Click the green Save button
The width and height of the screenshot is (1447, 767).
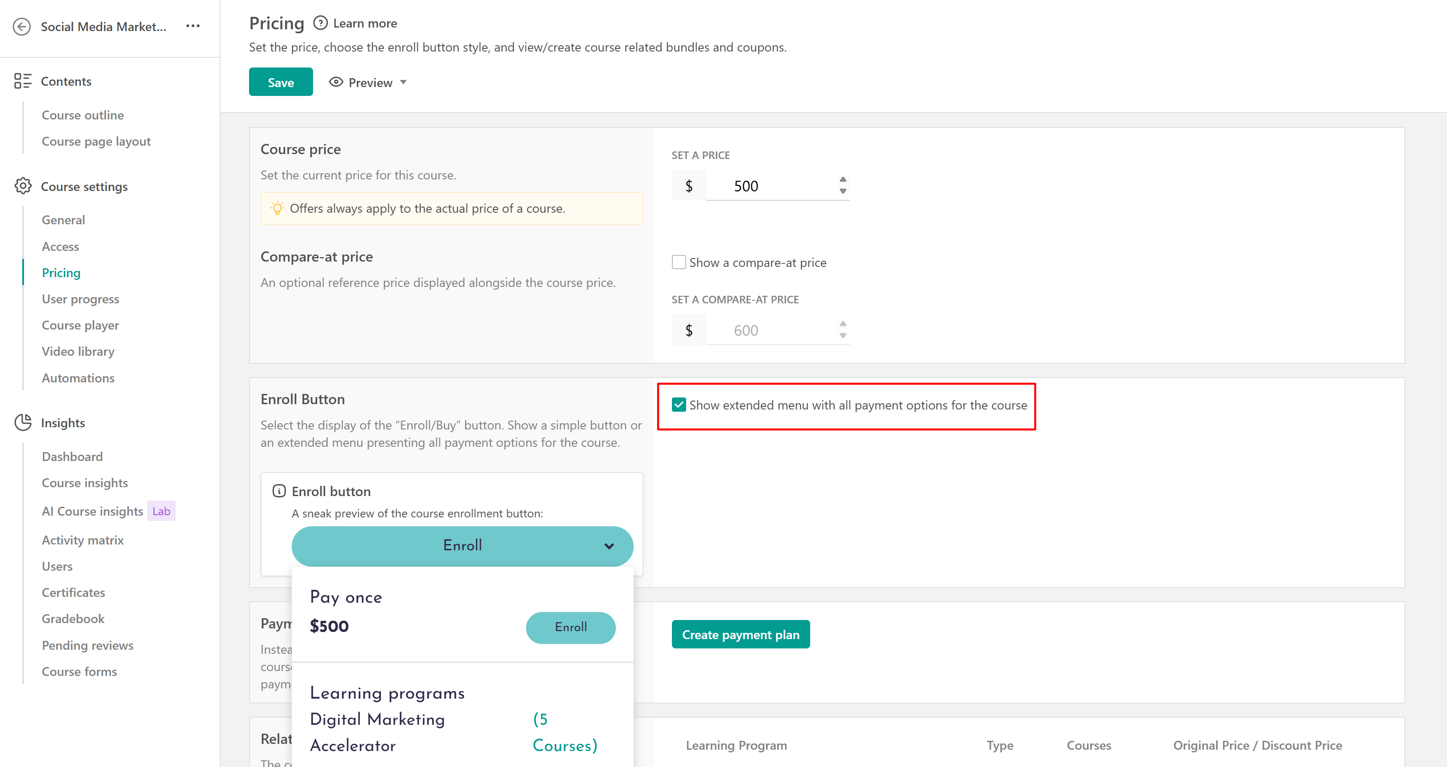(280, 82)
